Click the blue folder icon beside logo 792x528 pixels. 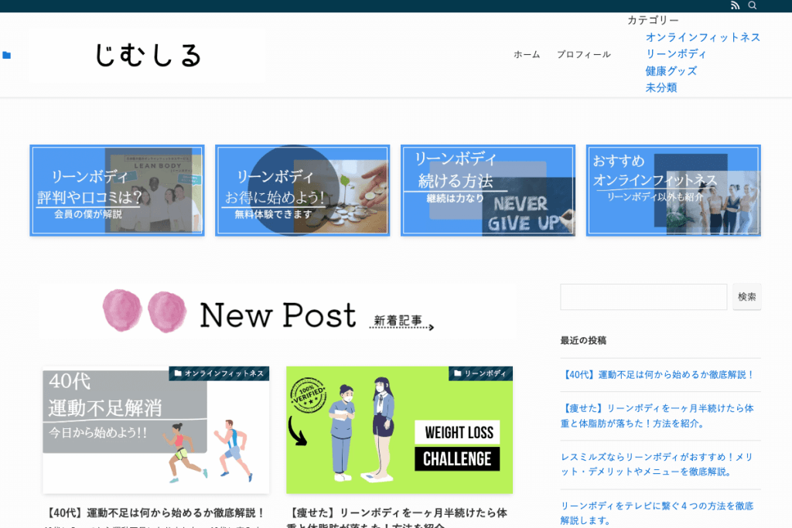pos(7,55)
